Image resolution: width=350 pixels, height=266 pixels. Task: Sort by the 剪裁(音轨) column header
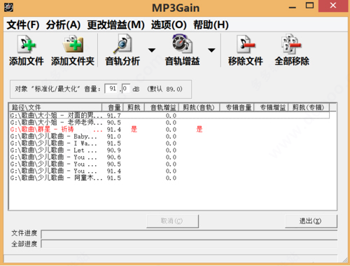(199, 108)
